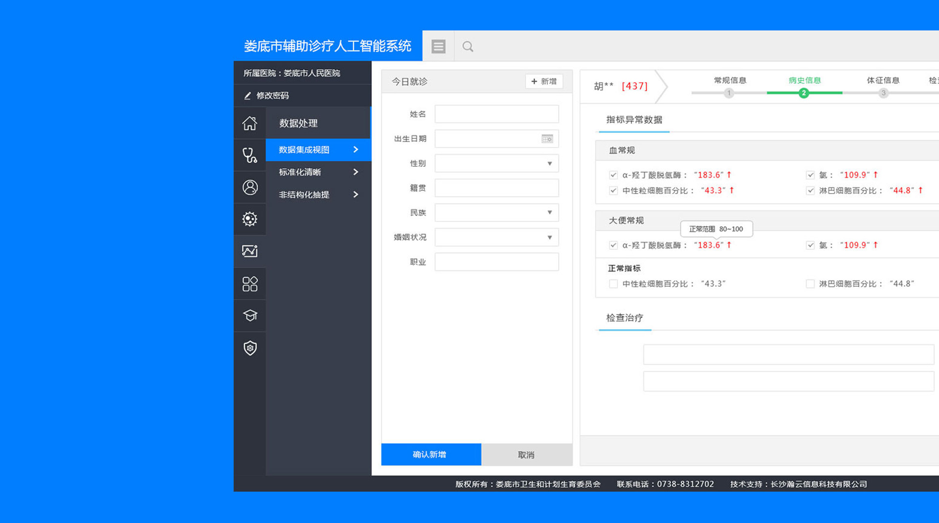Toggle 大便常规 氯 109.9 checkbox

tap(810, 245)
